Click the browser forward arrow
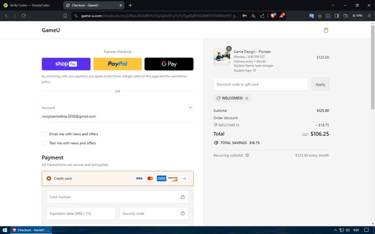The height and width of the screenshot is (234, 375). point(15,16)
